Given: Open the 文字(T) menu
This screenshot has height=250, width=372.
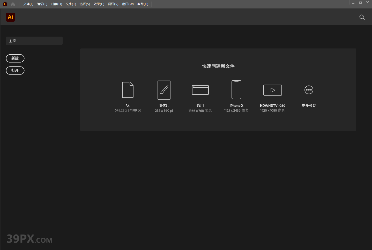Looking at the screenshot, I should click(x=71, y=4).
